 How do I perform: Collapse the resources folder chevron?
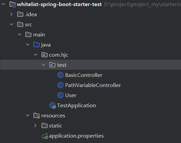[x=28, y=115]
